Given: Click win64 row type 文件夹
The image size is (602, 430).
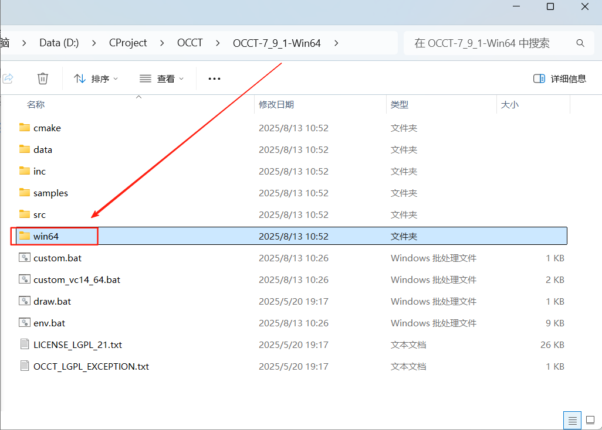Looking at the screenshot, I should 404,237.
